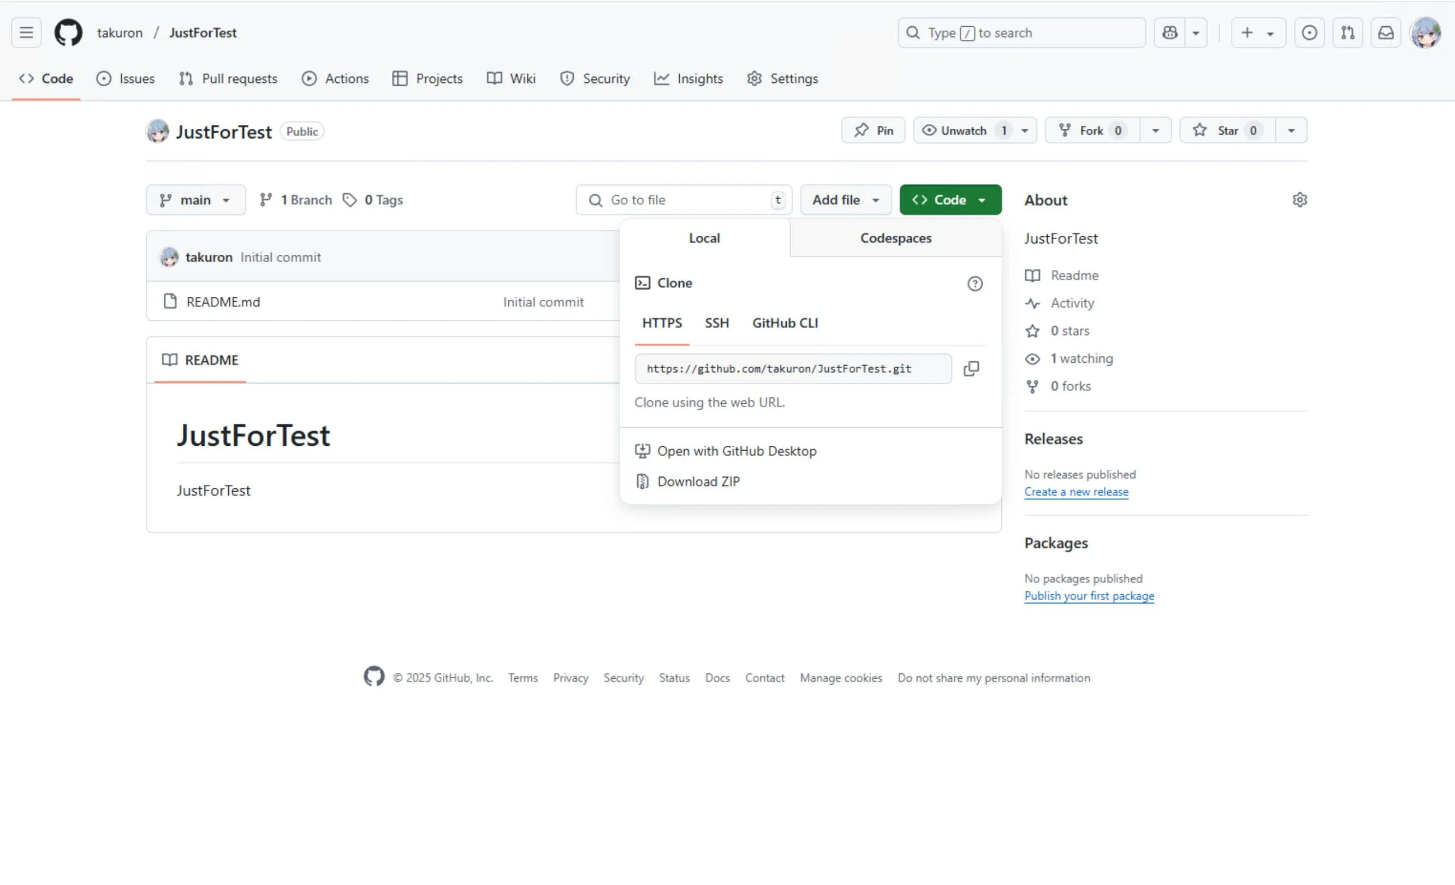Open the hamburger navigation menu
Image resolution: width=1455 pixels, height=885 pixels.
coord(26,32)
